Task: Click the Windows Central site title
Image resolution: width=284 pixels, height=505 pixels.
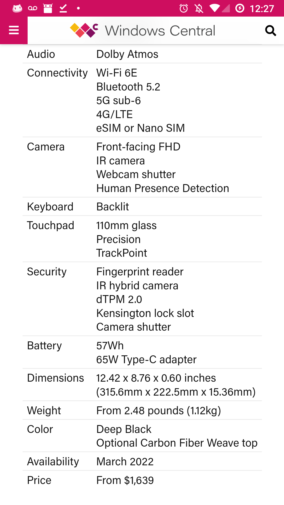Action: (x=160, y=31)
